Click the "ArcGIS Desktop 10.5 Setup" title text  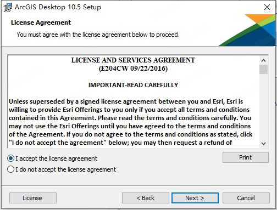[x=58, y=7]
